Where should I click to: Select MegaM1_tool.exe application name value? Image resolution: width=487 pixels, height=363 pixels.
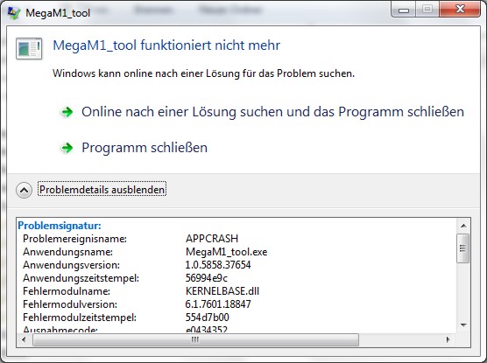click(x=226, y=252)
